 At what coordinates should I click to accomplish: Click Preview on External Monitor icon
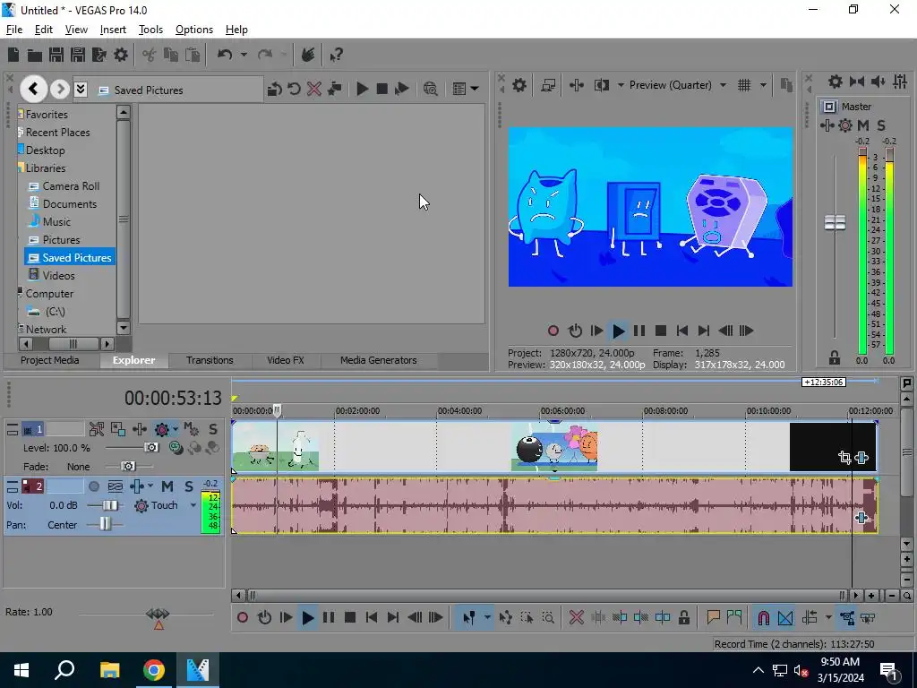pyautogui.click(x=548, y=85)
